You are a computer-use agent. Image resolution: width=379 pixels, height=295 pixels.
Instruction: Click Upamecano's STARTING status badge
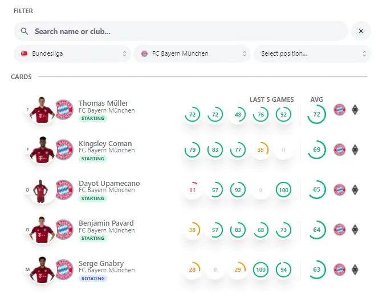coord(93,198)
